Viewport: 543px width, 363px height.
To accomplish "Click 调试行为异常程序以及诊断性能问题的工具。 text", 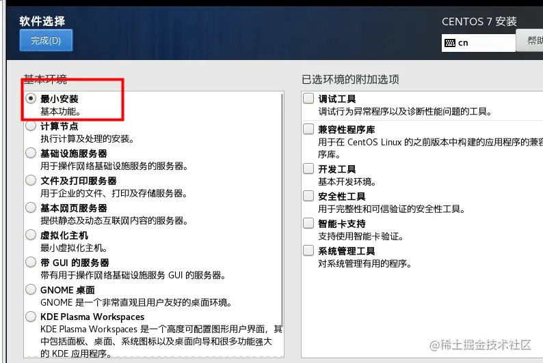I will [405, 111].
